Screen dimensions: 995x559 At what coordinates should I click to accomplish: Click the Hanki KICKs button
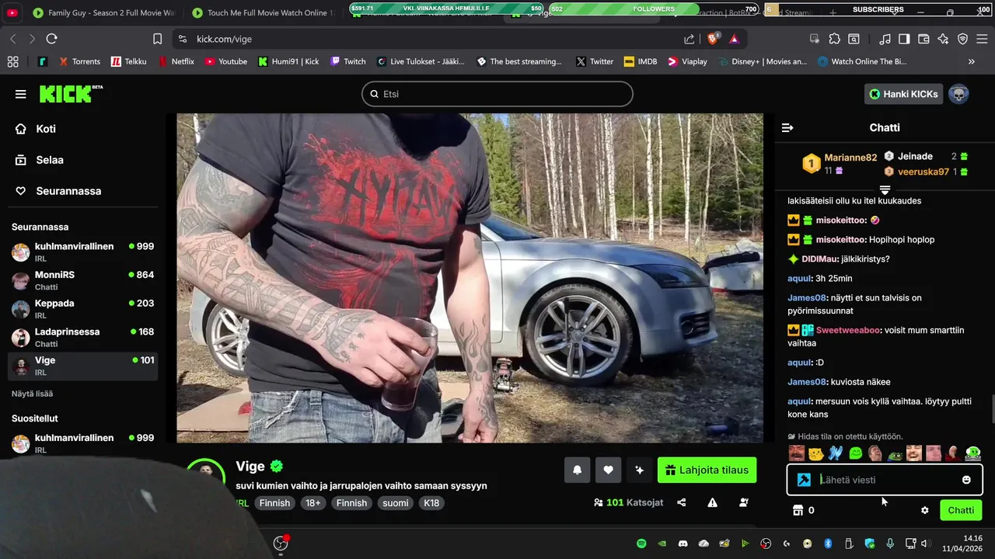tap(903, 94)
